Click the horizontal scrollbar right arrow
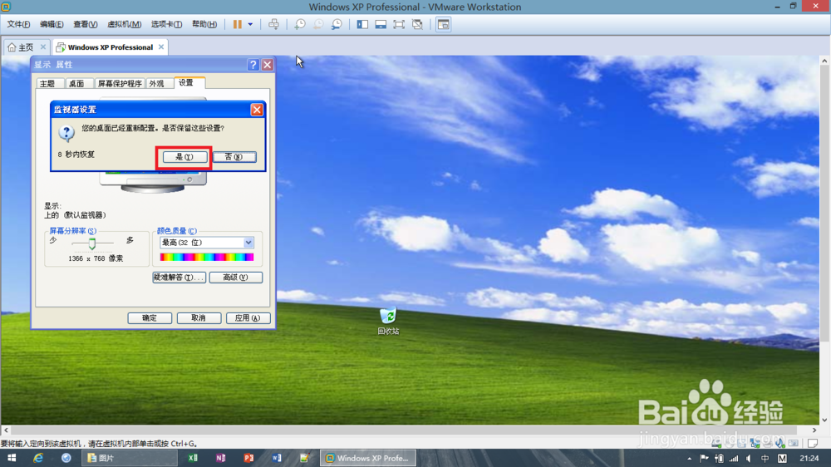Viewport: 831px width, 467px height. pos(814,430)
